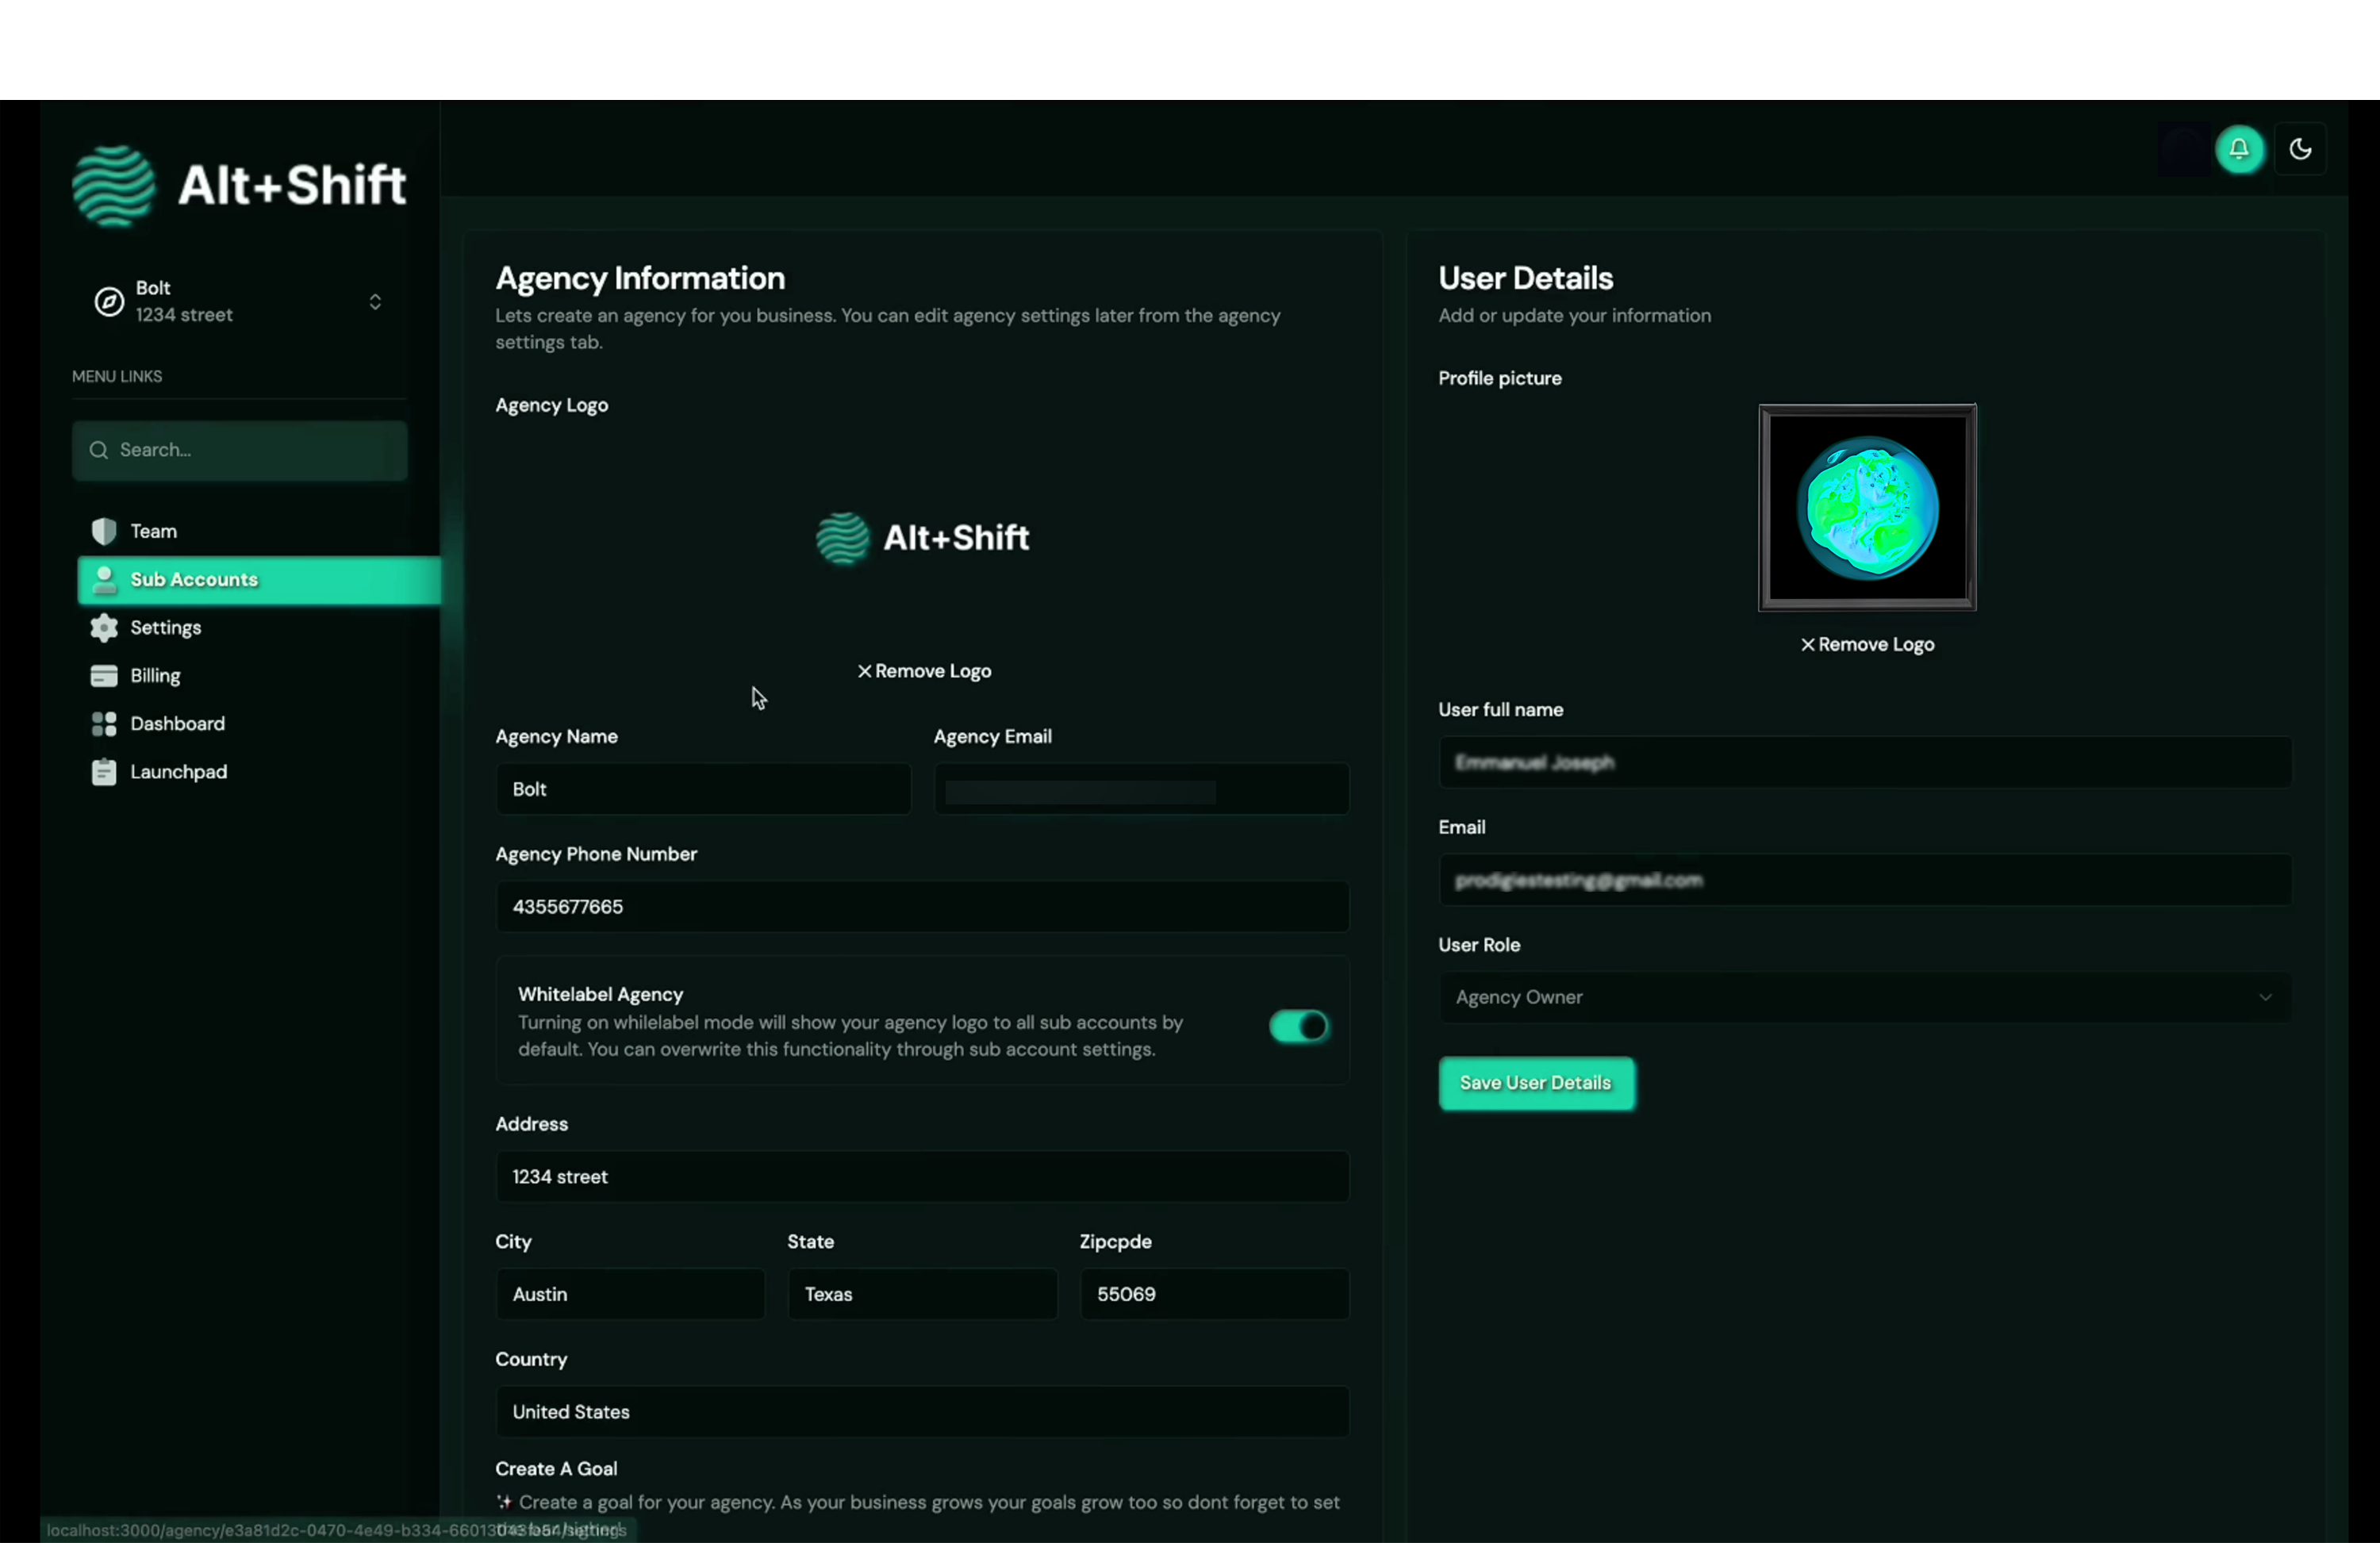Remove the agency logo
This screenshot has height=1543, width=2380.
924,671
